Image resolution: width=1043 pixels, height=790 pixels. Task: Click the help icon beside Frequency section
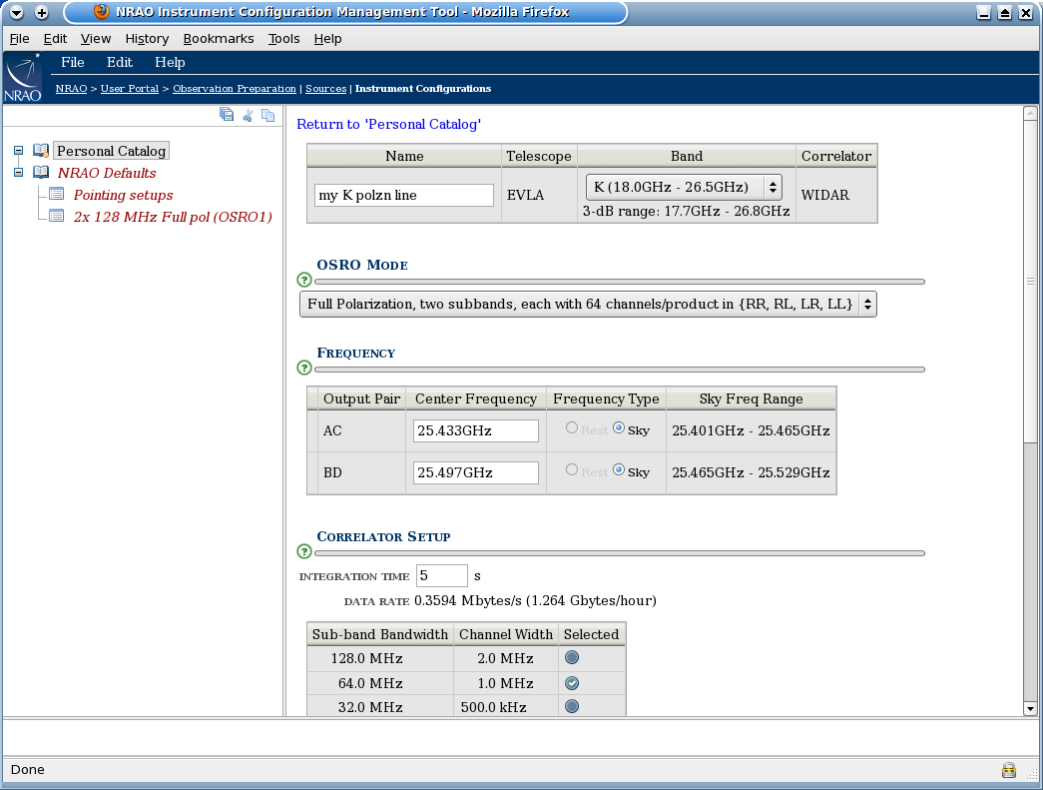pyautogui.click(x=303, y=369)
